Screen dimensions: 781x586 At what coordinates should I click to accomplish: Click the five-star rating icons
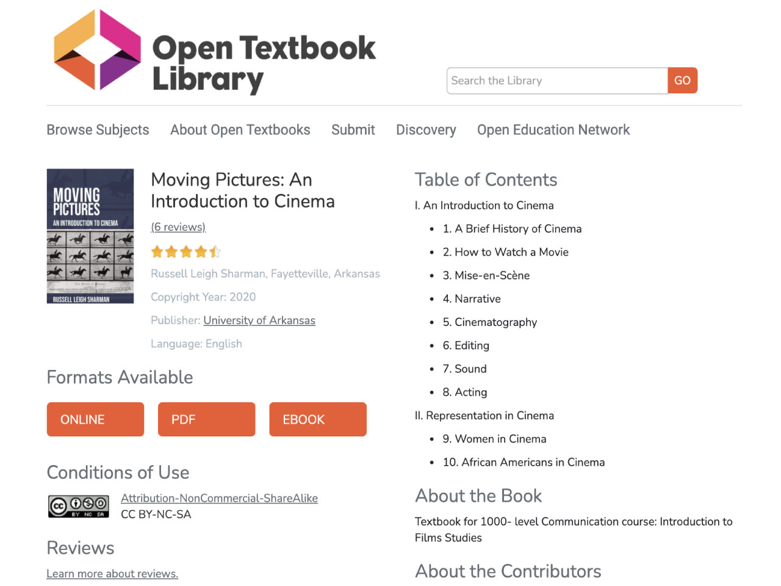pos(186,251)
